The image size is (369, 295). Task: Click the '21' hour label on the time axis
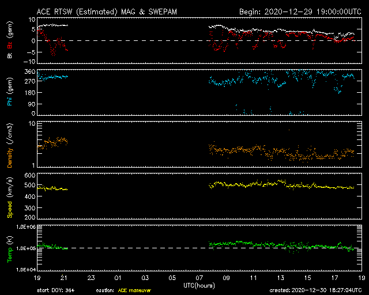click(64, 278)
